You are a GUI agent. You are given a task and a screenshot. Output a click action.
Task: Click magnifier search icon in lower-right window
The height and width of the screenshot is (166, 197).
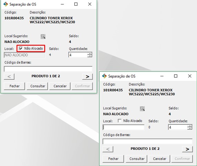pos(142,109)
